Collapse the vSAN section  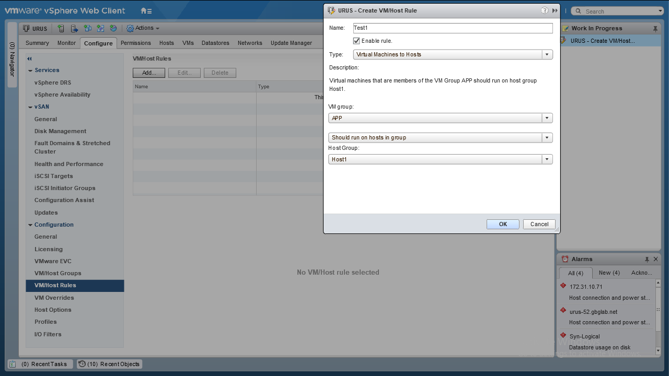coord(30,107)
